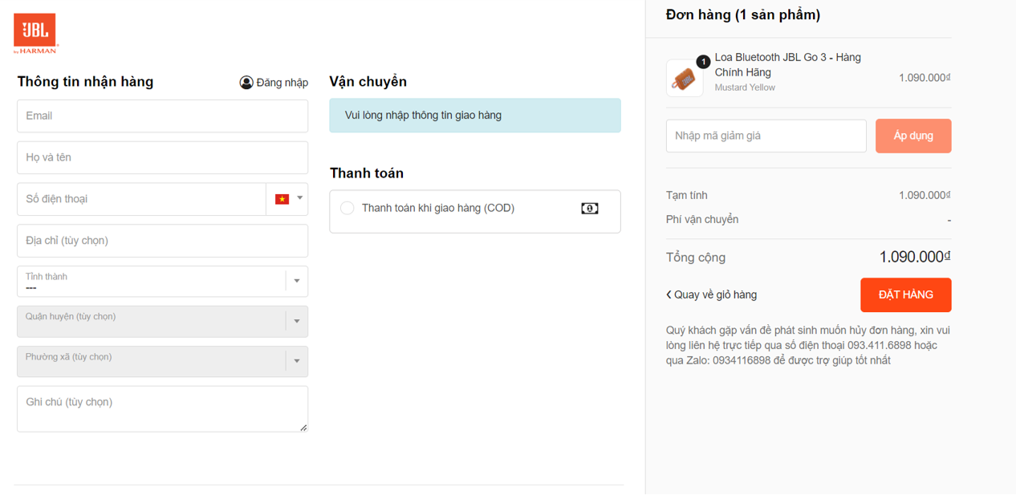This screenshot has width=1016, height=495.
Task: Click the Đăng nhập link
Action: pos(282,83)
